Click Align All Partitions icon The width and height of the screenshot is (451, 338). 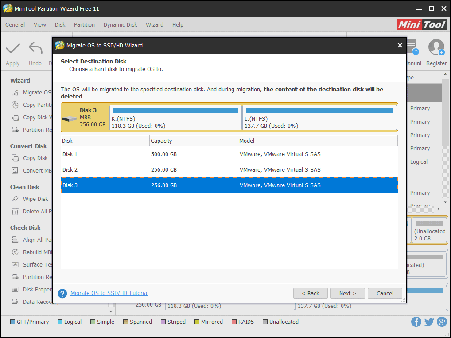[x=15, y=240]
